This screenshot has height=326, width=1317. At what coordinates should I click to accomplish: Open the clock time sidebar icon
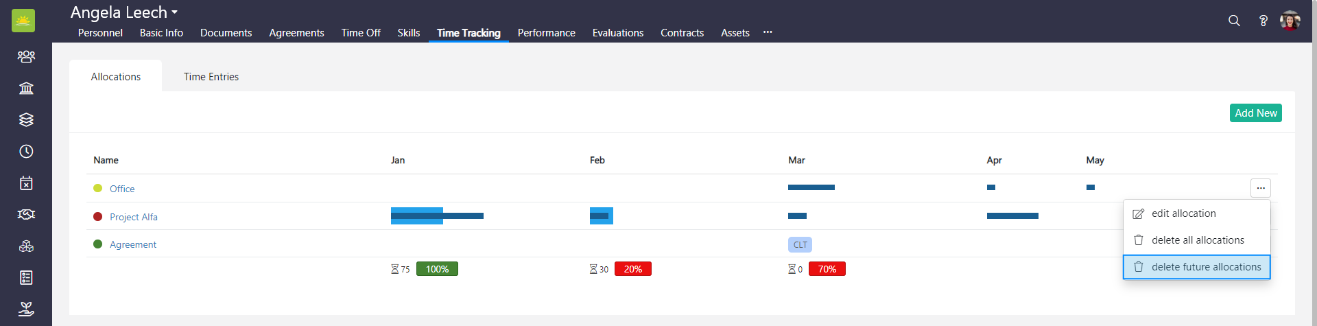(26, 151)
